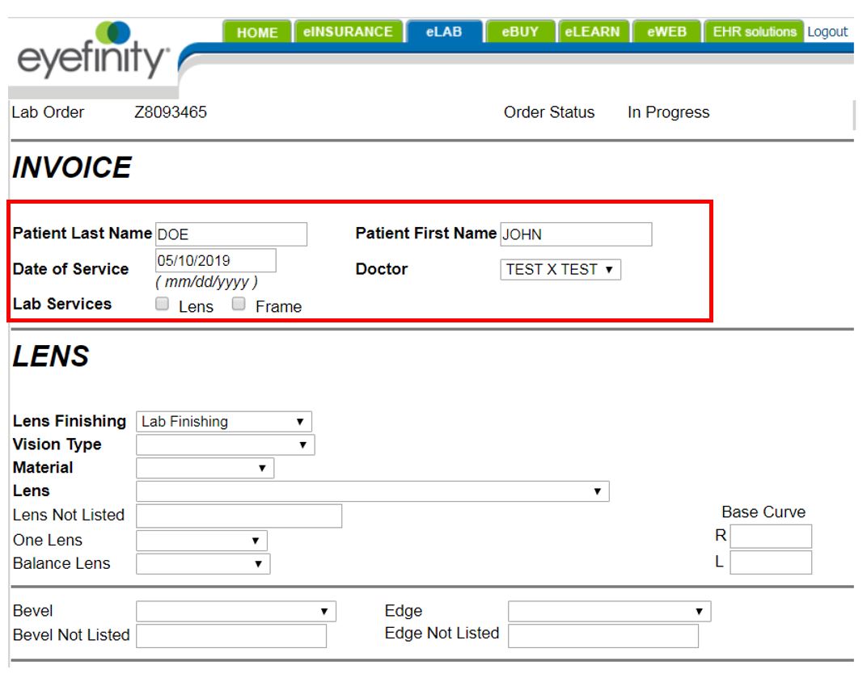Tick the Frame lab service checkbox
The width and height of the screenshot is (867, 678).
[239, 305]
